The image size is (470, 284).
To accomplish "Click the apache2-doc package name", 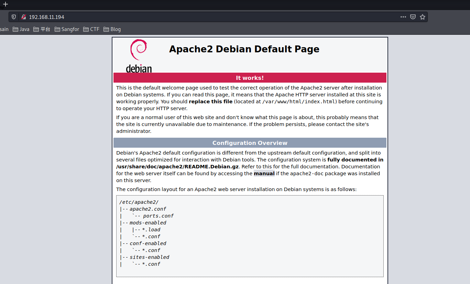I will (x=307, y=173).
